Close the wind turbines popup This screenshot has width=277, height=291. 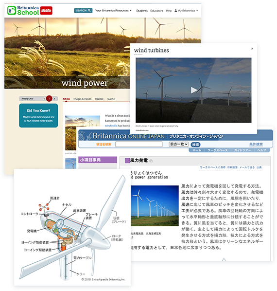click(x=252, y=49)
